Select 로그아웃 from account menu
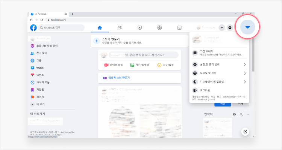The height and width of the screenshot is (150, 282). point(219,90)
